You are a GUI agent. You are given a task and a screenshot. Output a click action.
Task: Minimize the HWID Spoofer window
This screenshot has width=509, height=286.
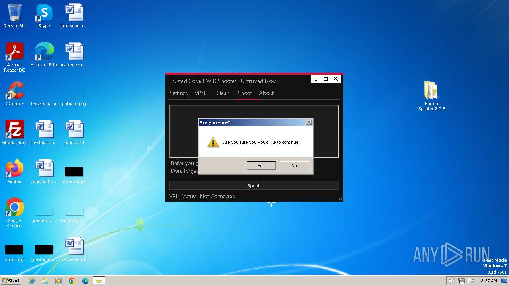(316, 79)
